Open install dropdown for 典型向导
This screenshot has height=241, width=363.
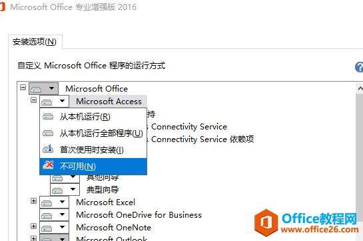[x=65, y=190]
